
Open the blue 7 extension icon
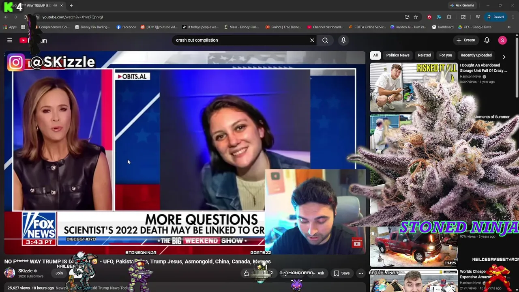(x=439, y=17)
